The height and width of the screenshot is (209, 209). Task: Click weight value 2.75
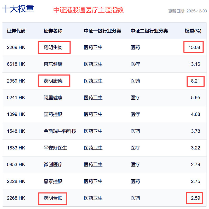tap(195, 181)
